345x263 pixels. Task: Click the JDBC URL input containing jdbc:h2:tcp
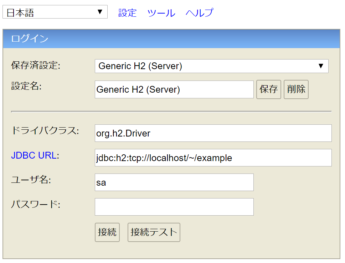213,158
